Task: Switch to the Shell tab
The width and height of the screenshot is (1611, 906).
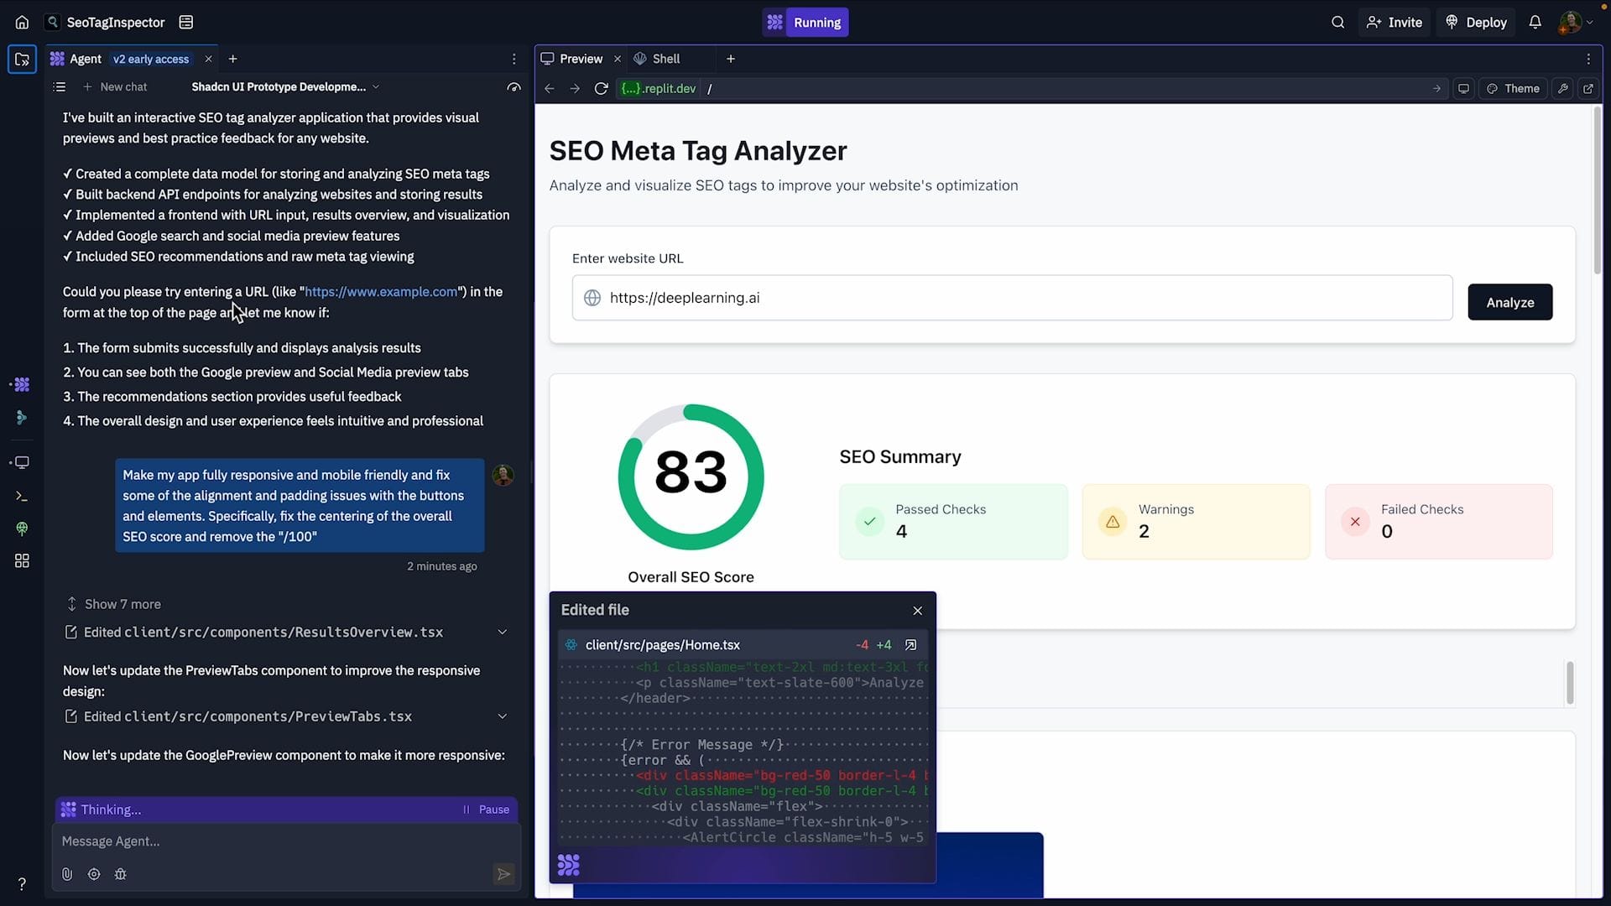Action: coord(657,59)
